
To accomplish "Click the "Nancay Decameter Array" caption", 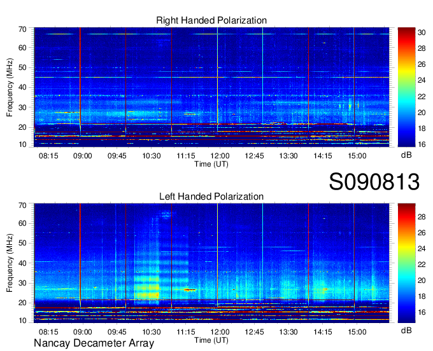I will (x=94, y=343).
